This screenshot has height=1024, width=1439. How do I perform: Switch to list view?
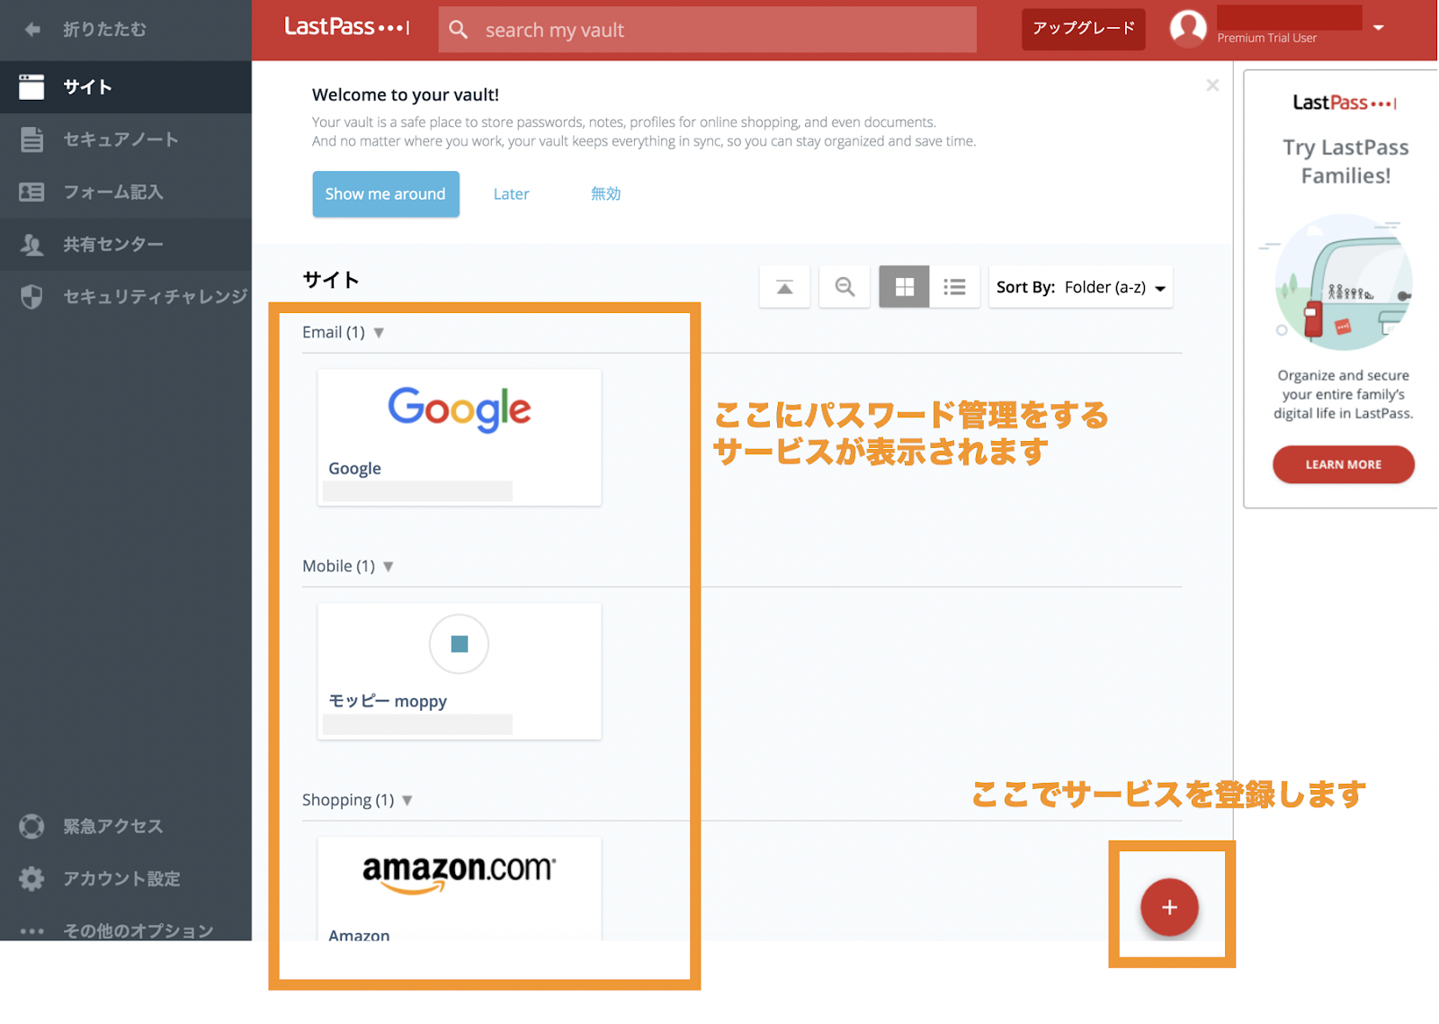[954, 287]
